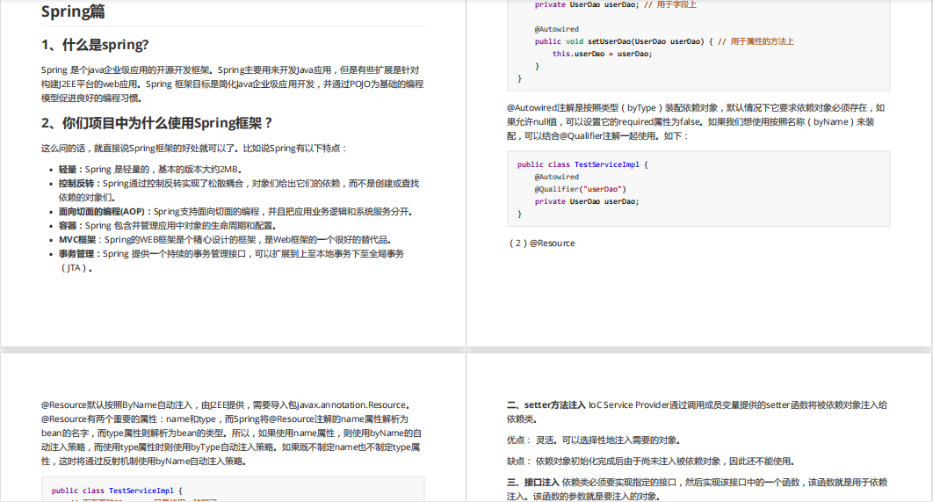Image resolution: width=933 pixels, height=502 pixels.
Task: Select the code line @Qualifier("userDao")
Action: tap(580, 189)
